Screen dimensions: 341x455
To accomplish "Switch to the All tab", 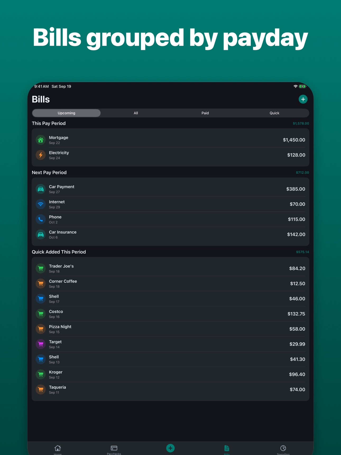I will point(136,113).
